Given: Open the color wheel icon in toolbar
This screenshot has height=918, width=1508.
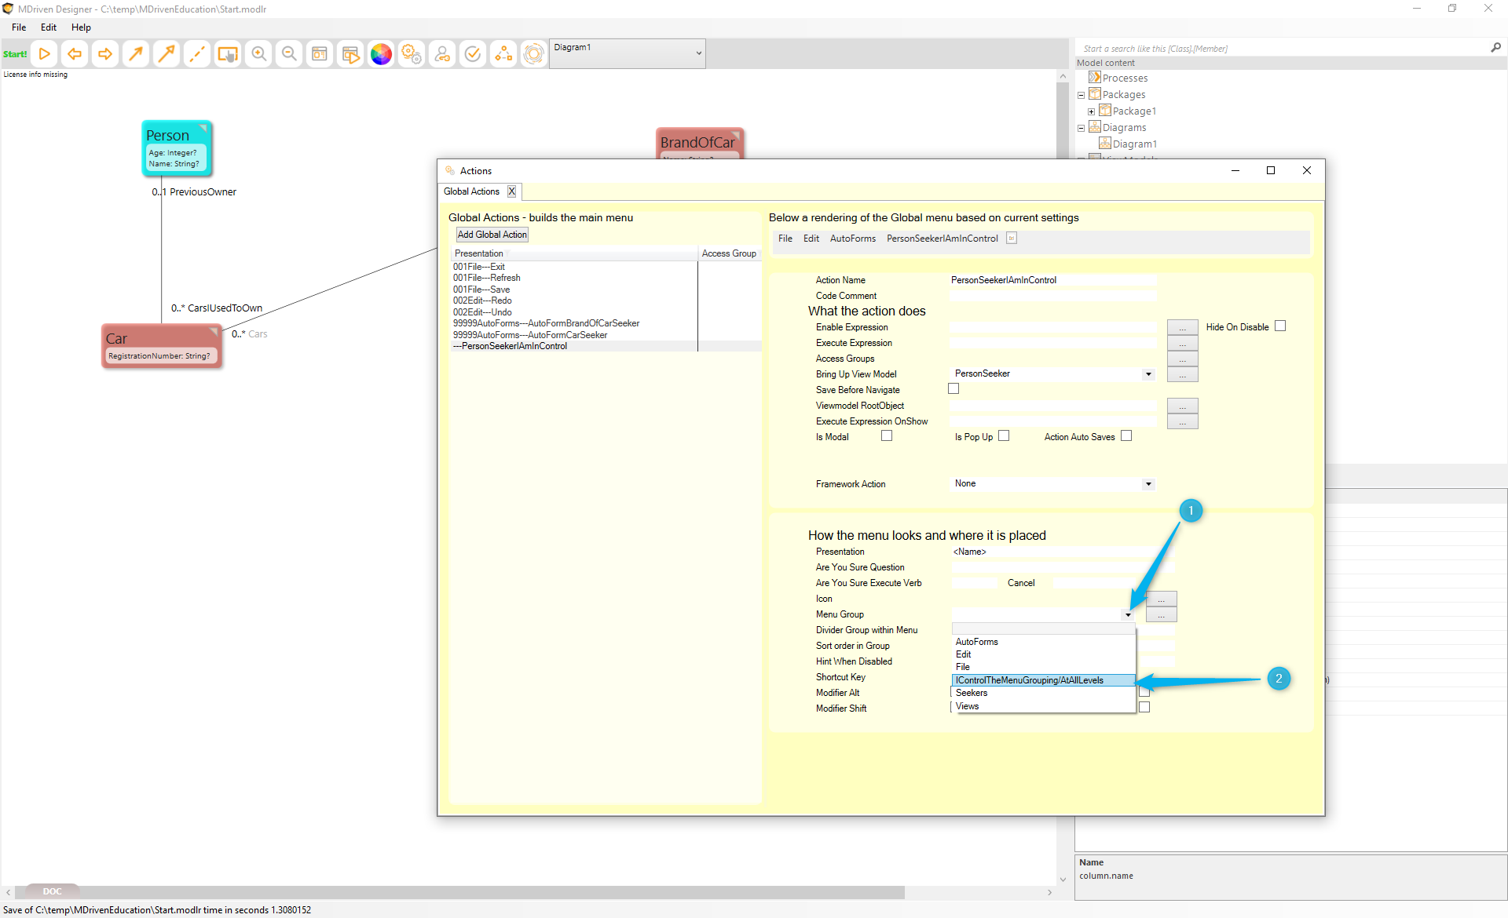Looking at the screenshot, I should point(381,54).
